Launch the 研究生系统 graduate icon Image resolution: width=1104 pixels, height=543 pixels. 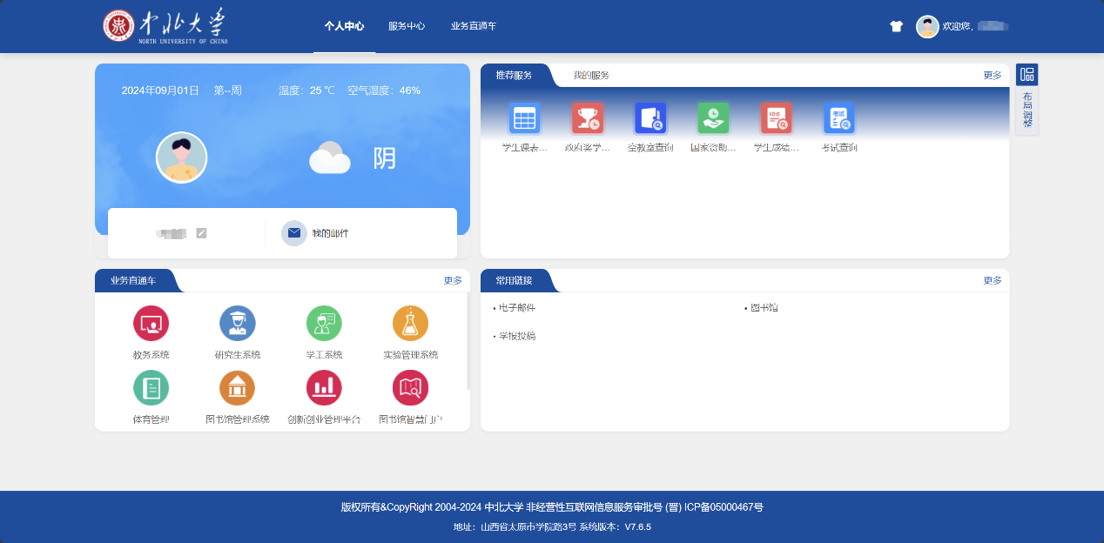[237, 324]
